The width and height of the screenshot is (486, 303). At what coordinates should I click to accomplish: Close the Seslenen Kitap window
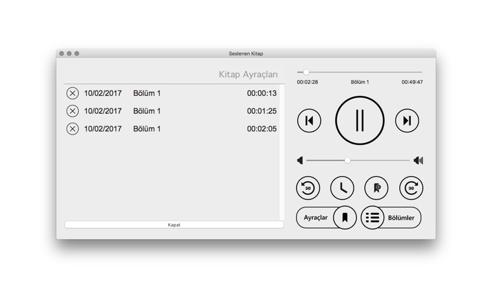pyautogui.click(x=61, y=53)
